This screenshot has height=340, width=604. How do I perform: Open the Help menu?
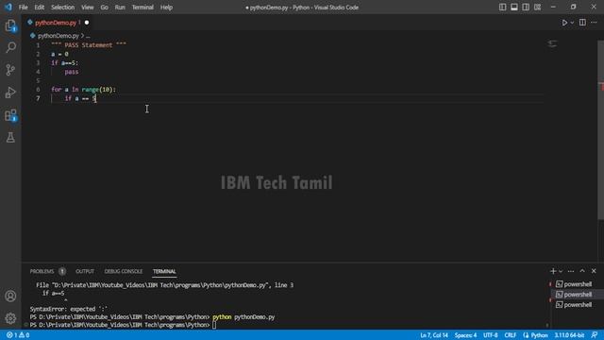(x=166, y=7)
